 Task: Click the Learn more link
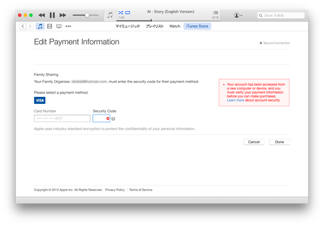coord(235,100)
